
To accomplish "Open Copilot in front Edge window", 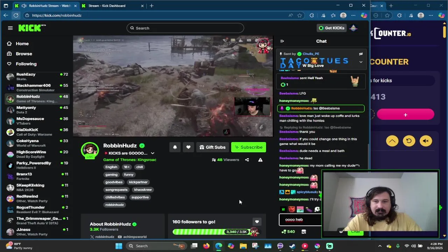I will click(x=364, y=15).
